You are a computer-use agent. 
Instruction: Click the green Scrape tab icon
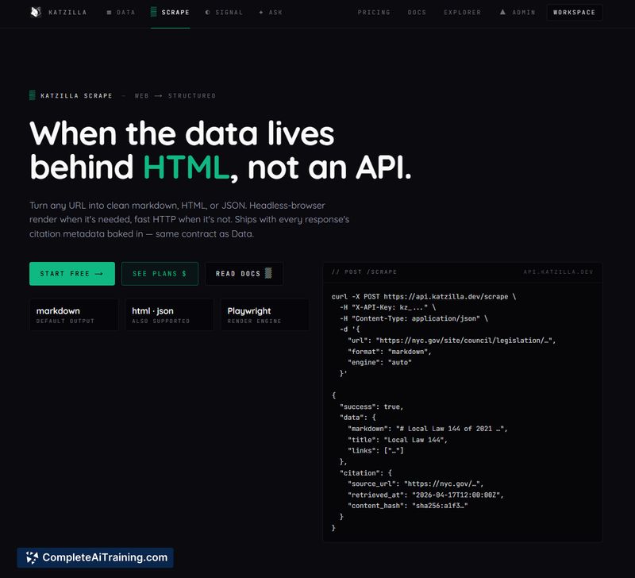153,12
